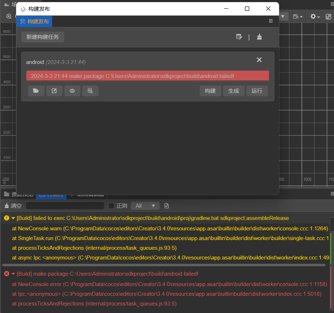The height and width of the screenshot is (313, 334).
Task: Clear the console with 清空
Action: tap(13, 206)
